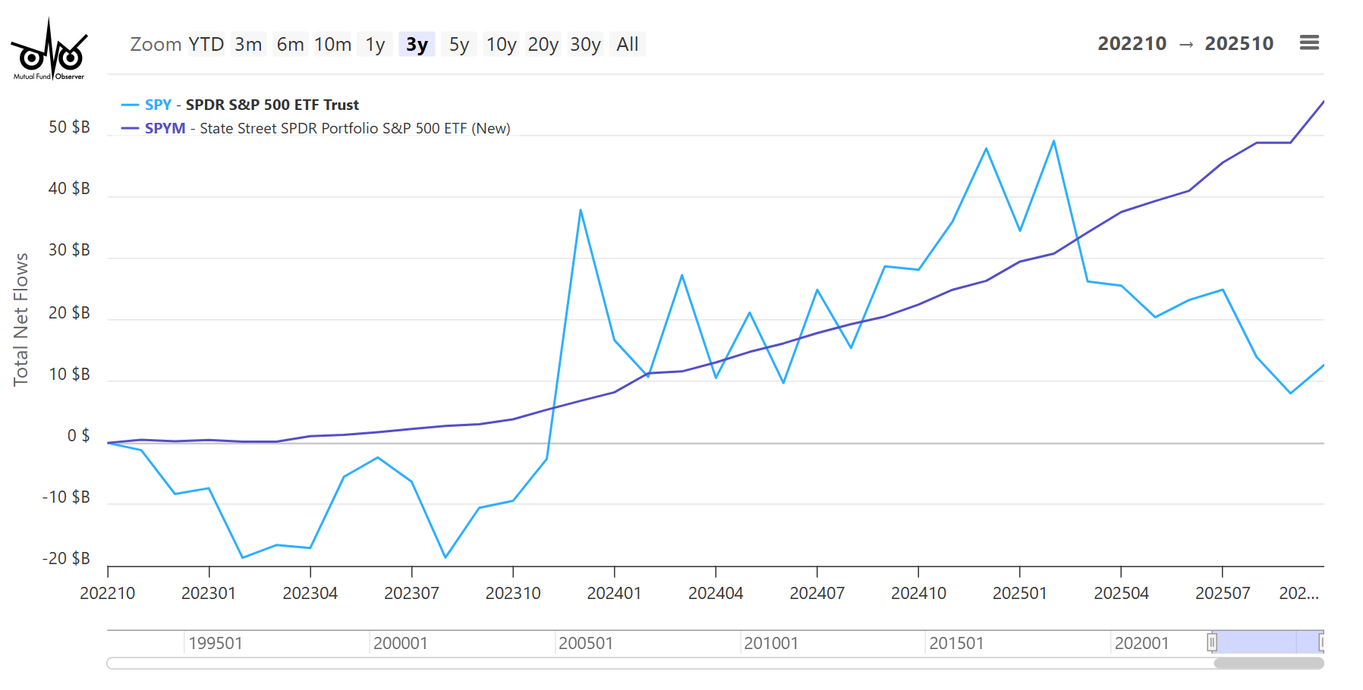Click the Mutual Fund Observer owl logo
Screen dimensions: 1363x690
coord(49,50)
